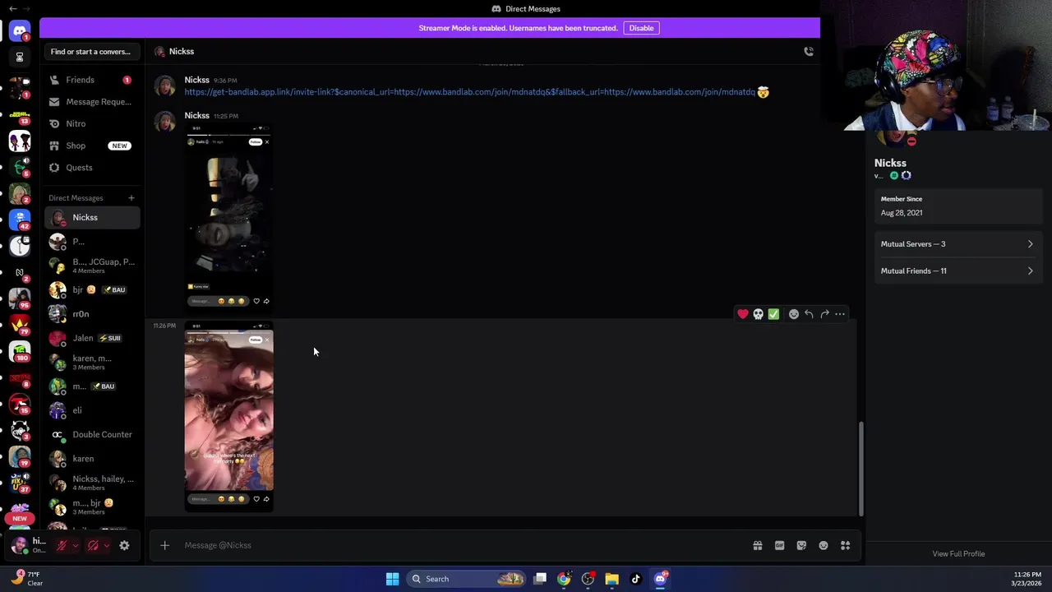Open weather widget showing 71°F Clear
The height and width of the screenshot is (592, 1052).
[x=26, y=579]
